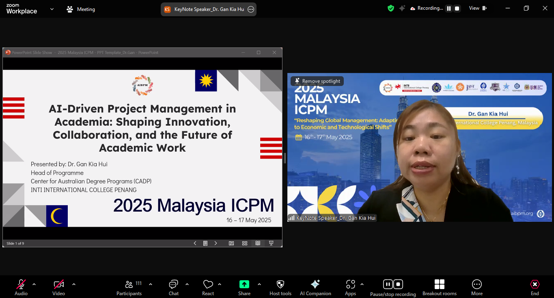Click green encryption shield icon
The width and height of the screenshot is (554, 298).
coord(391,8)
